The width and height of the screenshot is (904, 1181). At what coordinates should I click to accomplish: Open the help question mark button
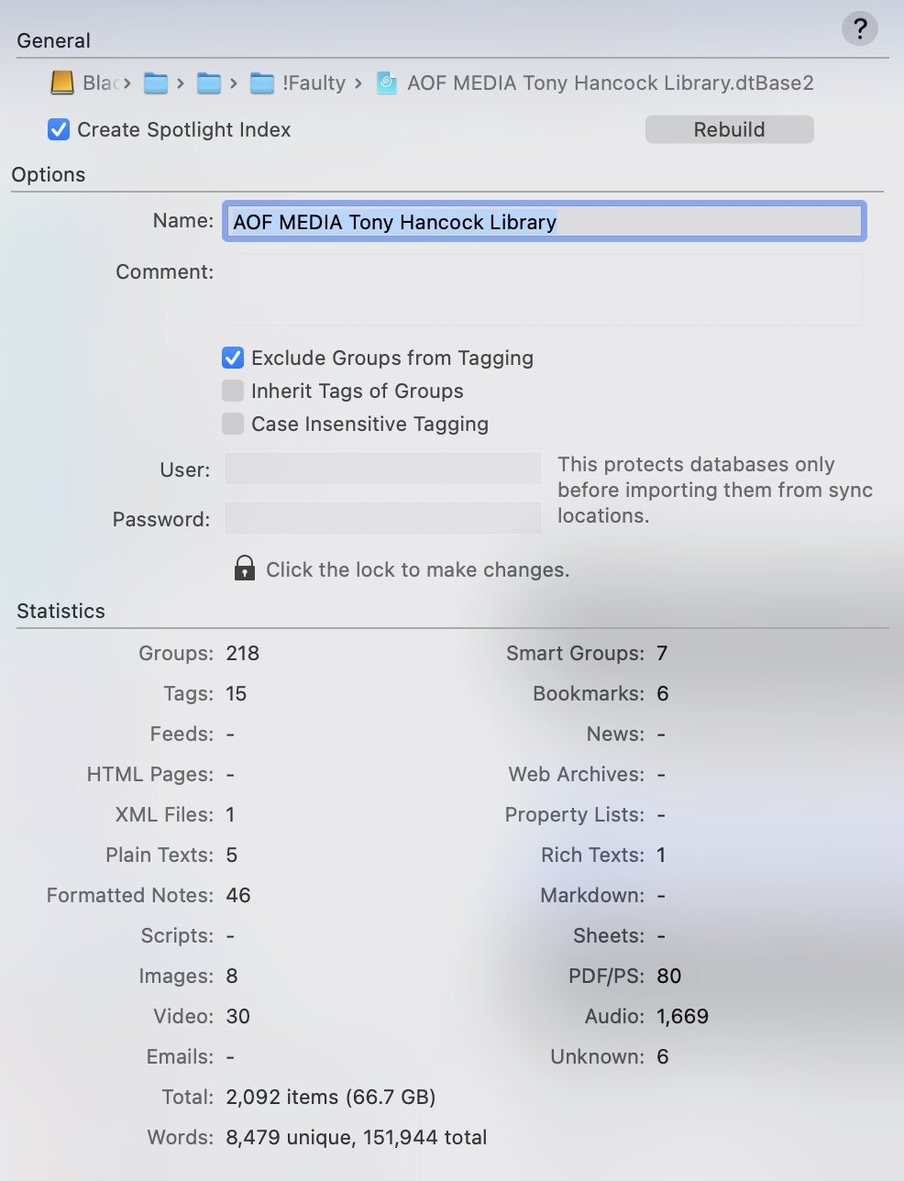pos(859,28)
